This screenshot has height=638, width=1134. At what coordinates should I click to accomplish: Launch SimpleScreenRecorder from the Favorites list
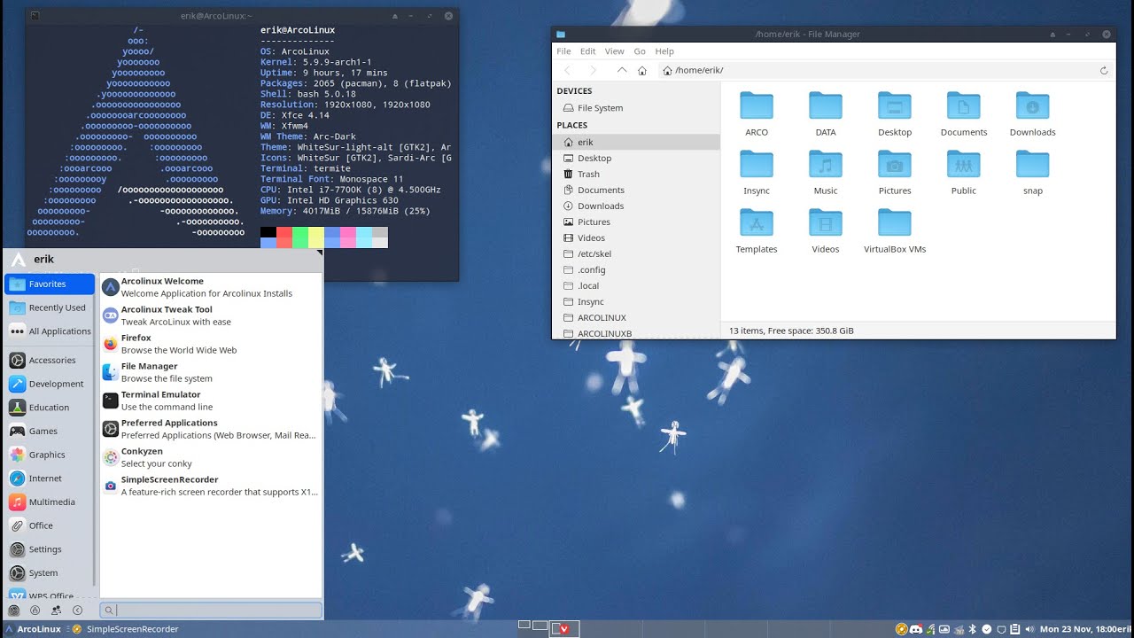(x=210, y=486)
